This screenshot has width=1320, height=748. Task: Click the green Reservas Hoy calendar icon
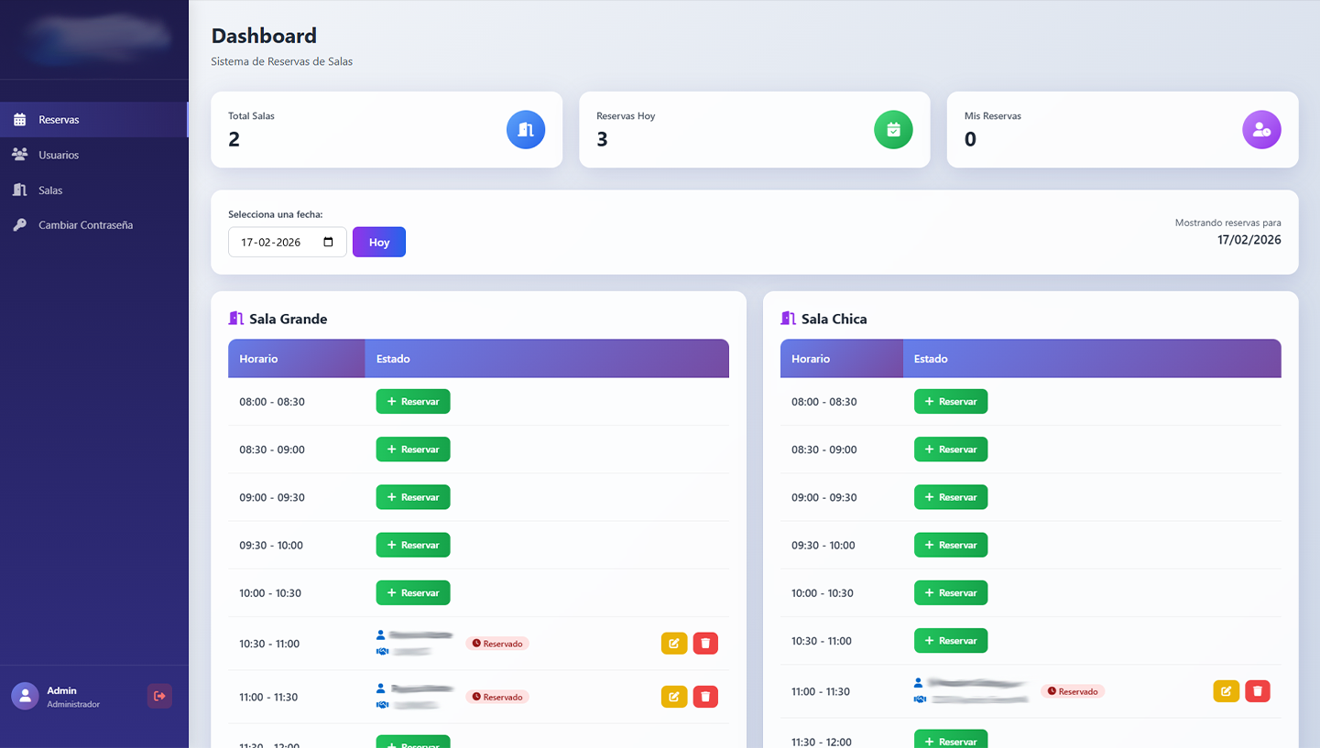coord(893,130)
